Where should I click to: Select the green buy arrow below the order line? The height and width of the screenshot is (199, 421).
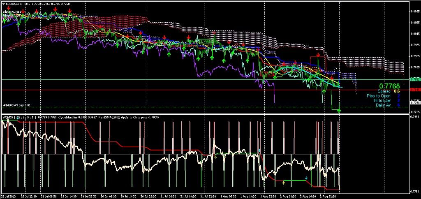click(x=339, y=110)
